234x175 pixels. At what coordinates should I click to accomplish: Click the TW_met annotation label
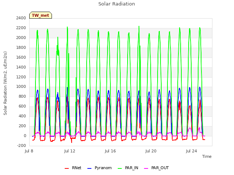(41, 15)
